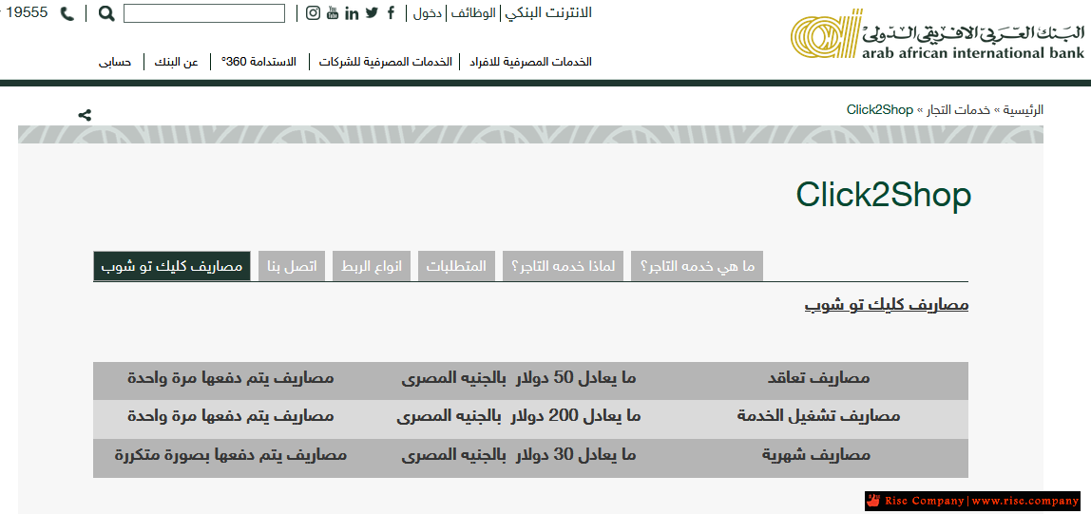Click the ما يعادل 50 دولار cell
Screen dimensions: 1091x514
pyautogui.click(x=519, y=379)
